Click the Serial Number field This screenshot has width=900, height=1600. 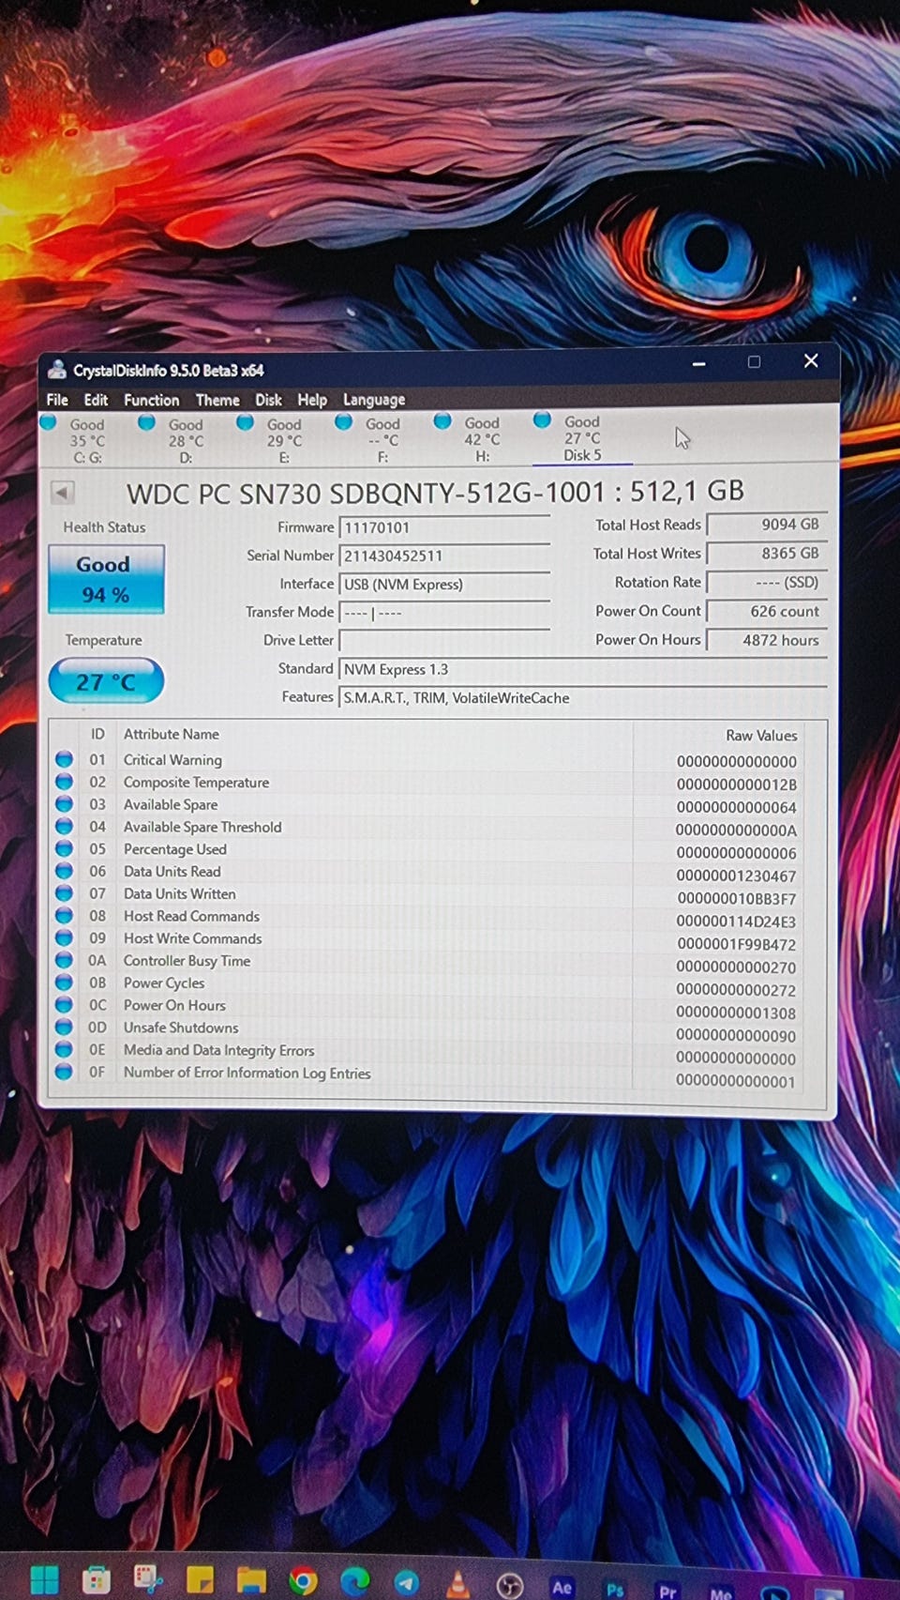point(444,556)
